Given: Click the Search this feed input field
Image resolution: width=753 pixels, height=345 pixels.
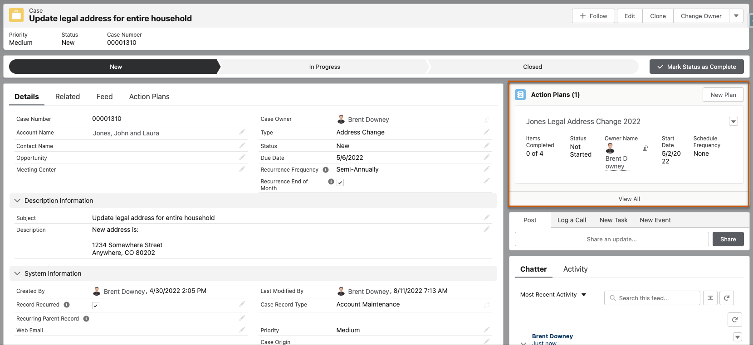Looking at the screenshot, I should [x=655, y=298].
